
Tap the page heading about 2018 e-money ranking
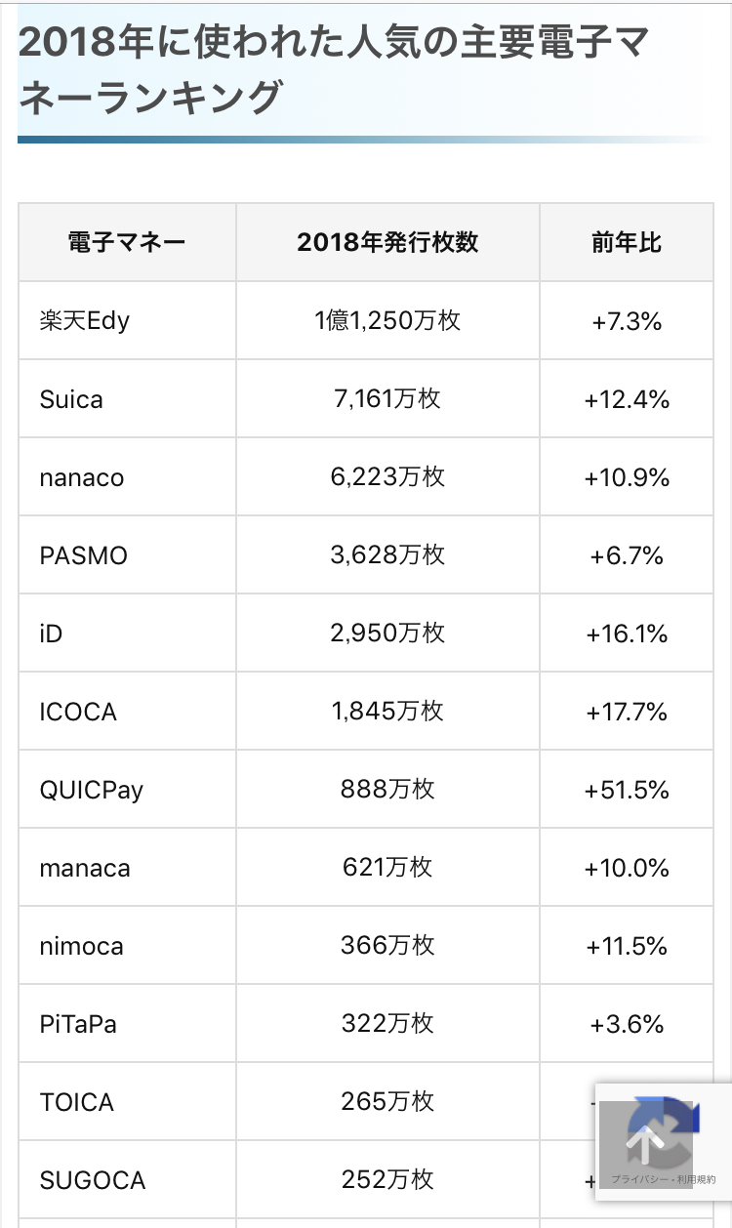point(334,68)
